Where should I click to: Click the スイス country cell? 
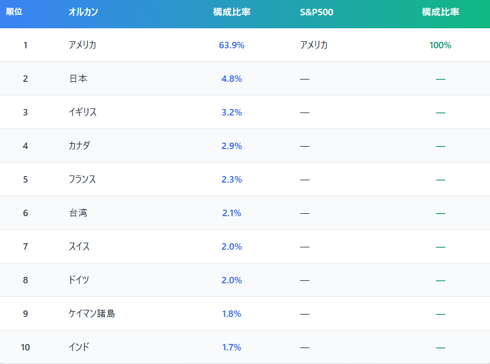pos(80,246)
